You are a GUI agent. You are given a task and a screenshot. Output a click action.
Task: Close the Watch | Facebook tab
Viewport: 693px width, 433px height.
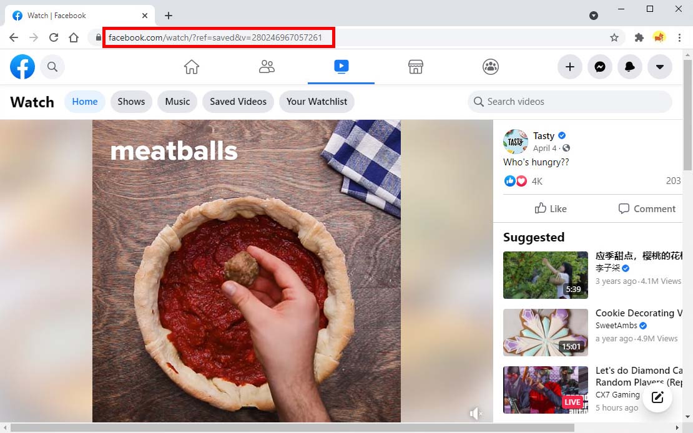[144, 16]
